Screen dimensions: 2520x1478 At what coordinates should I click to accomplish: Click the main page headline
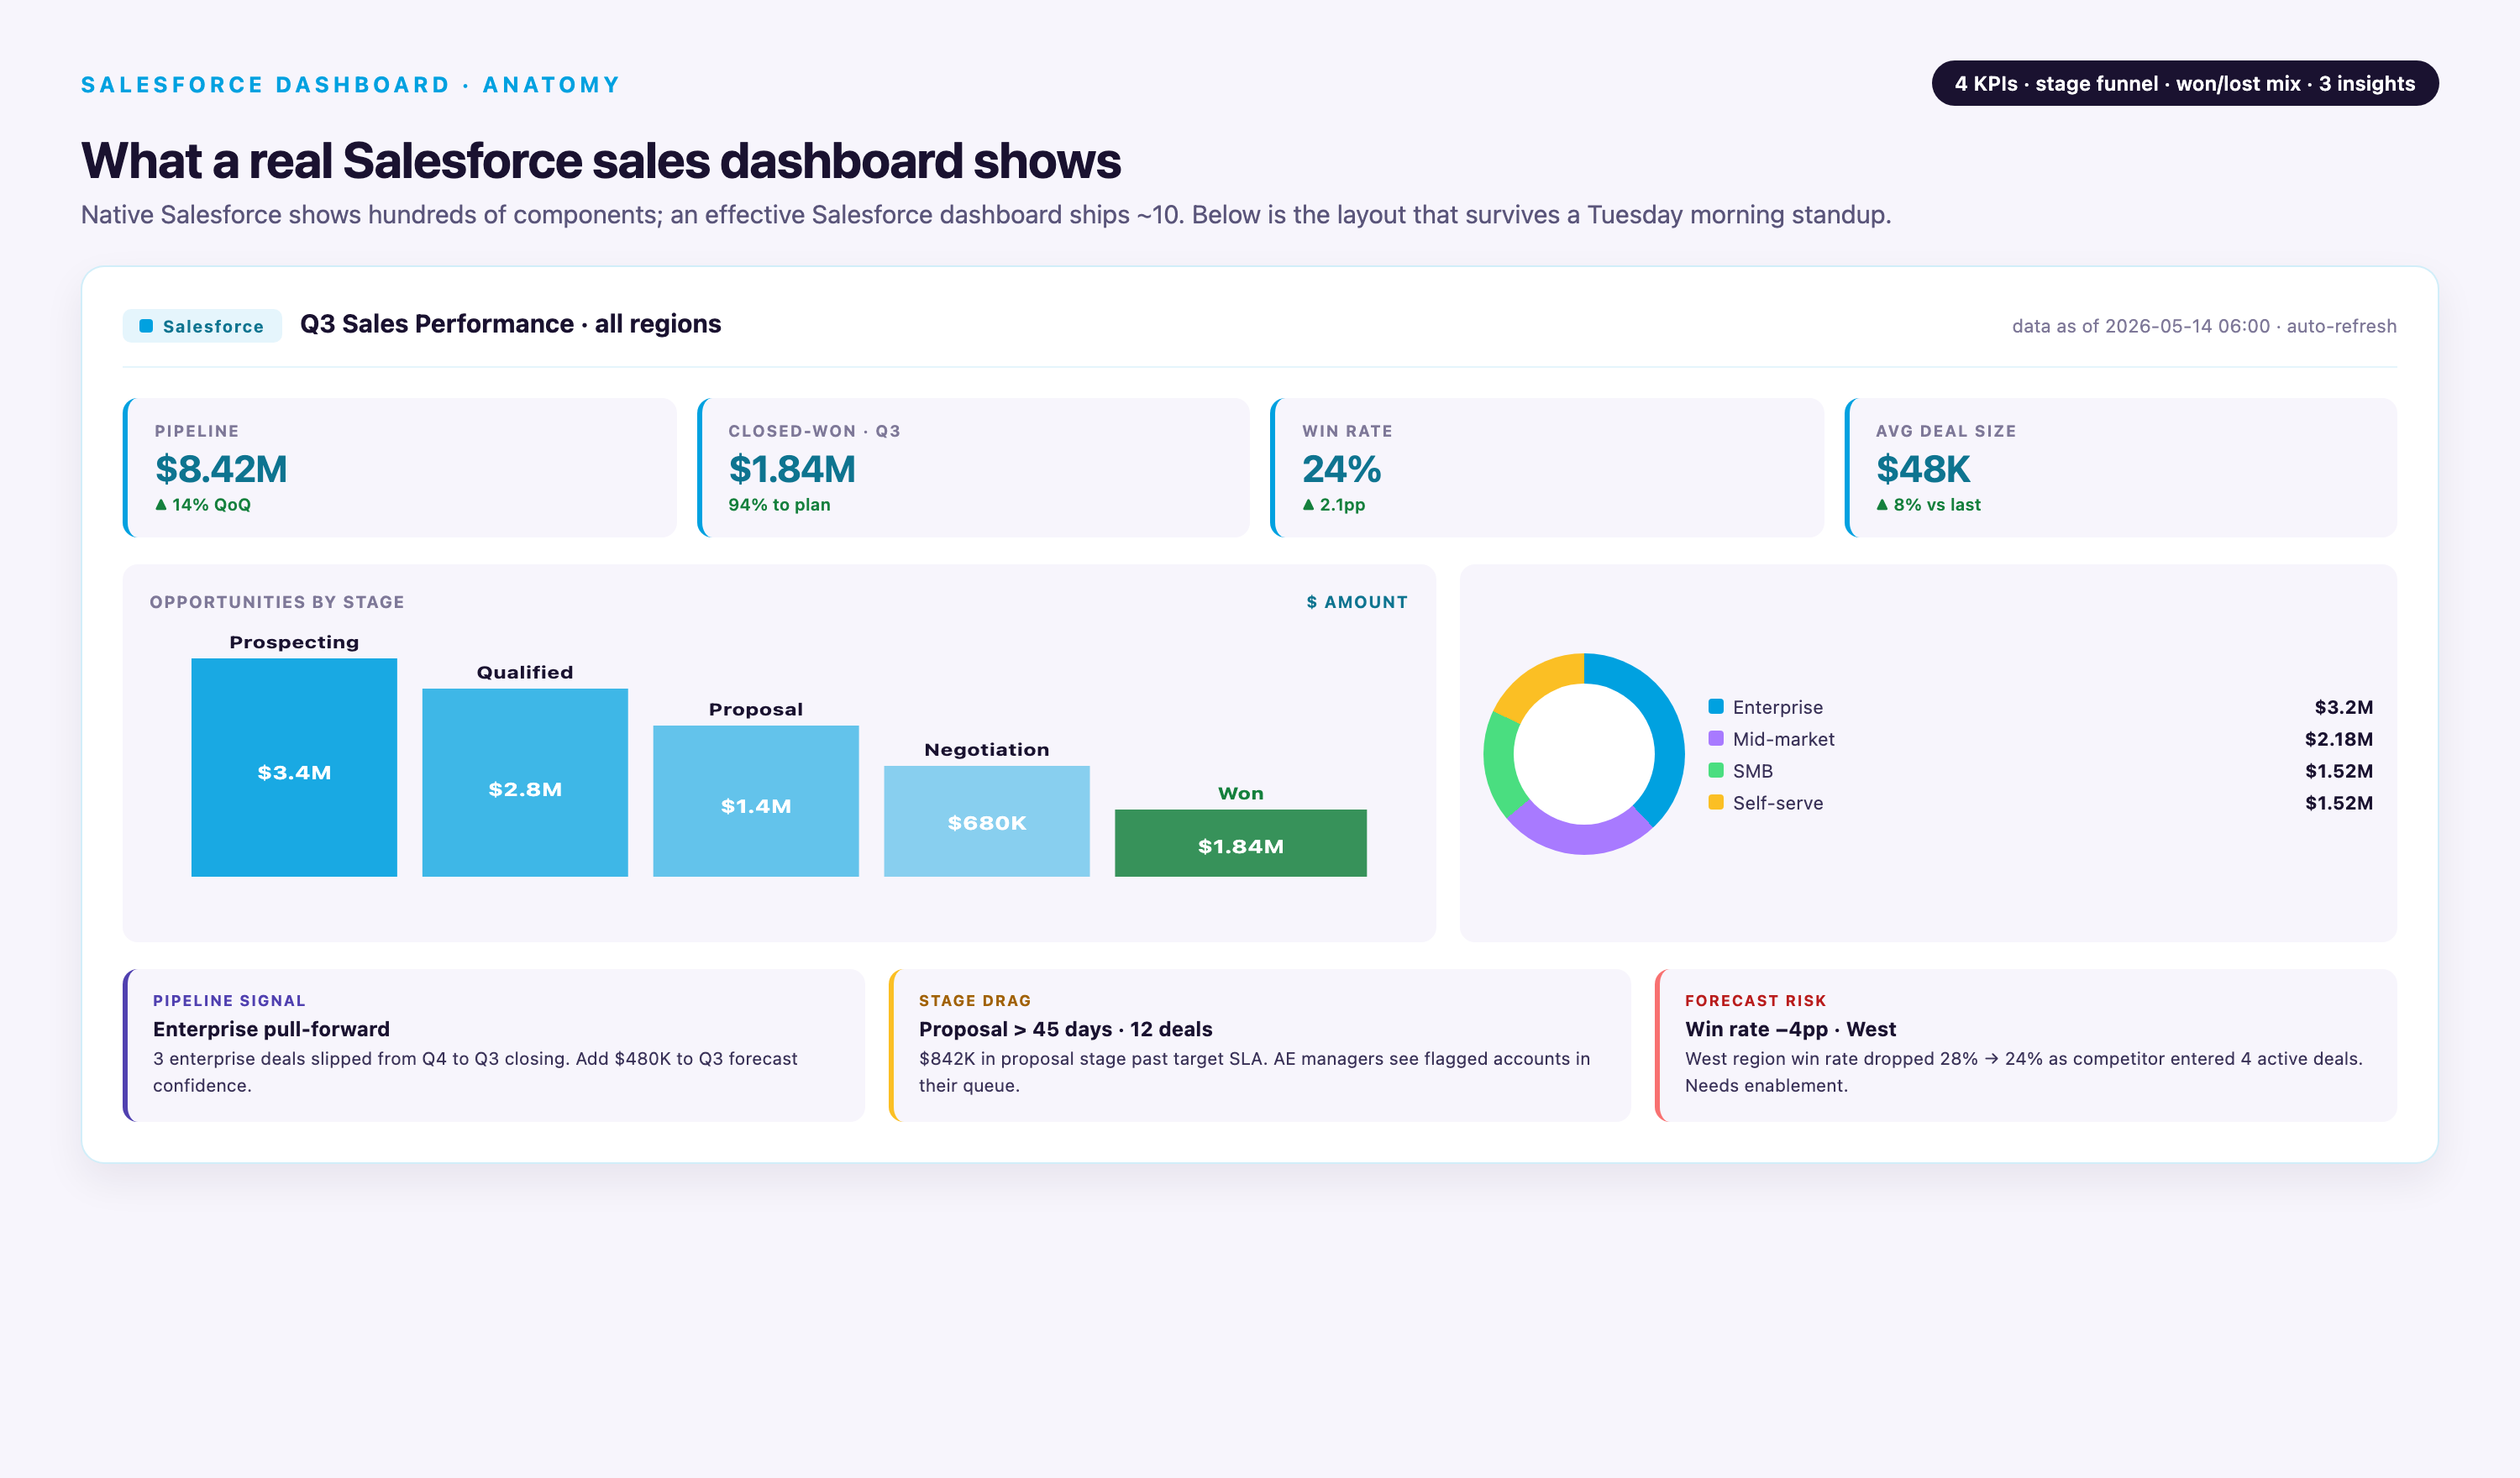pos(601,160)
